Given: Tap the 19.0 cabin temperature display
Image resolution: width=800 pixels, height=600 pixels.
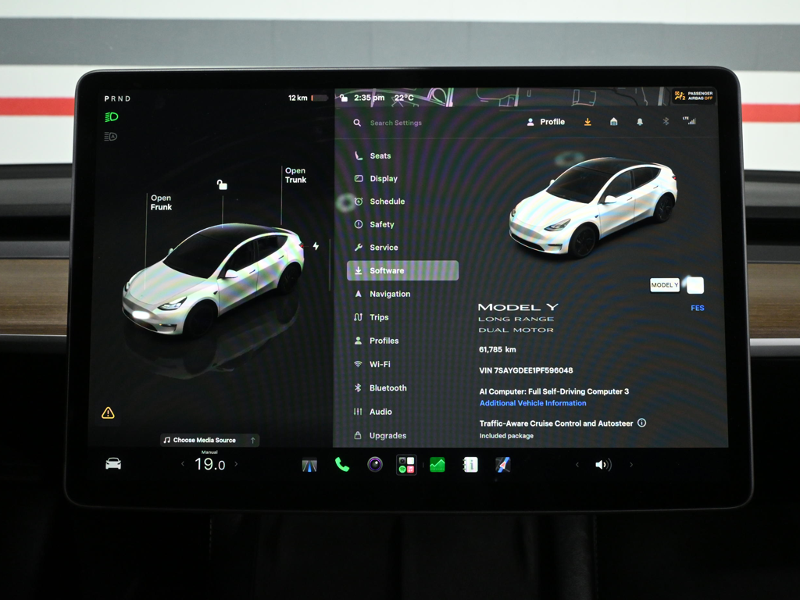Looking at the screenshot, I should pos(209,464).
